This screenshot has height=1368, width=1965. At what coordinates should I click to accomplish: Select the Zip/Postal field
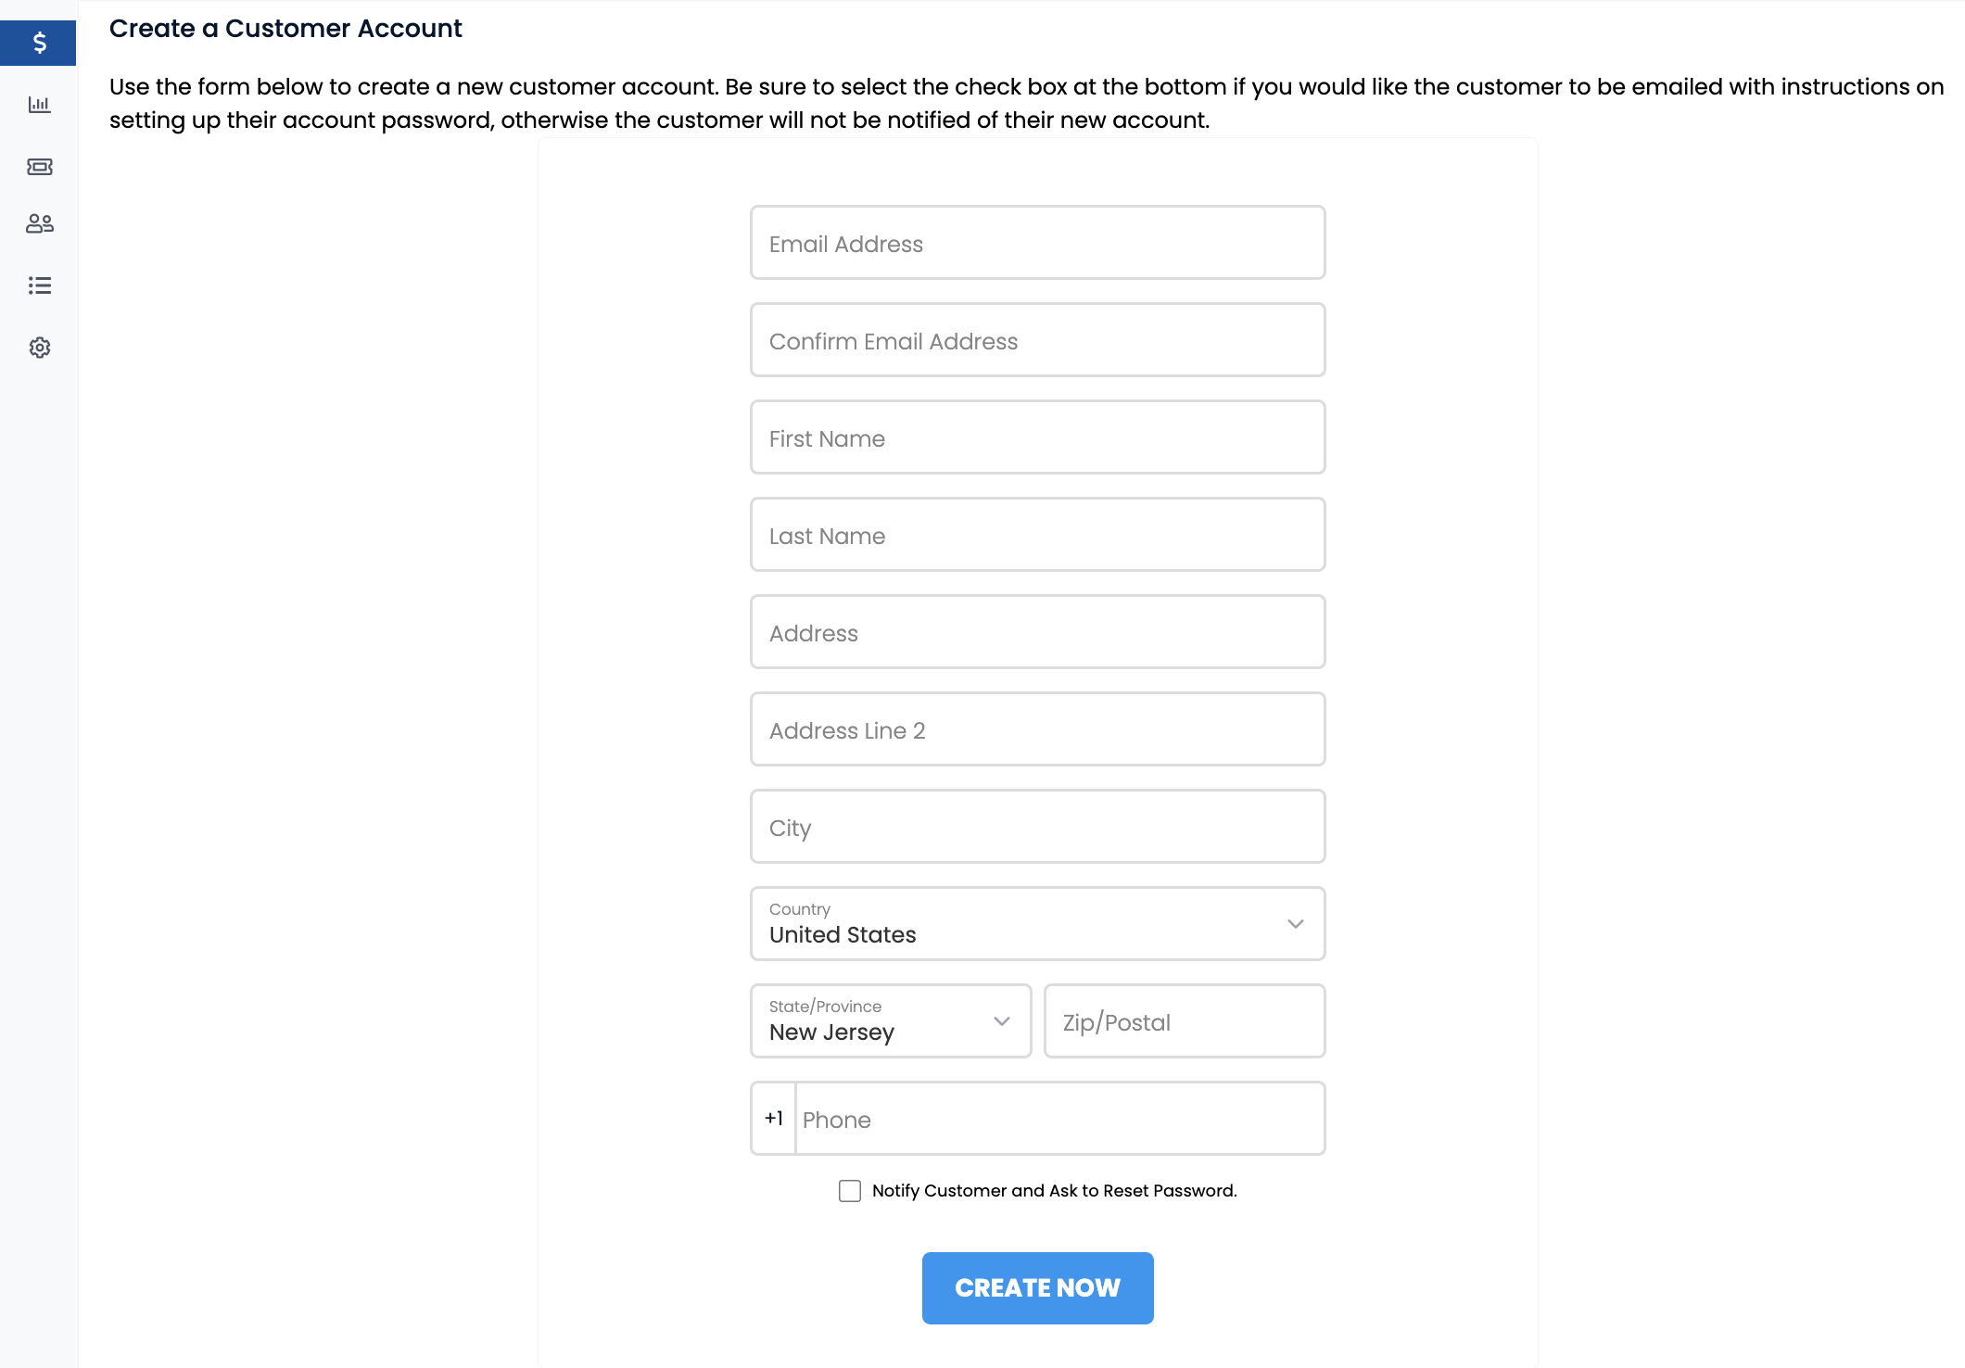1185,1021
